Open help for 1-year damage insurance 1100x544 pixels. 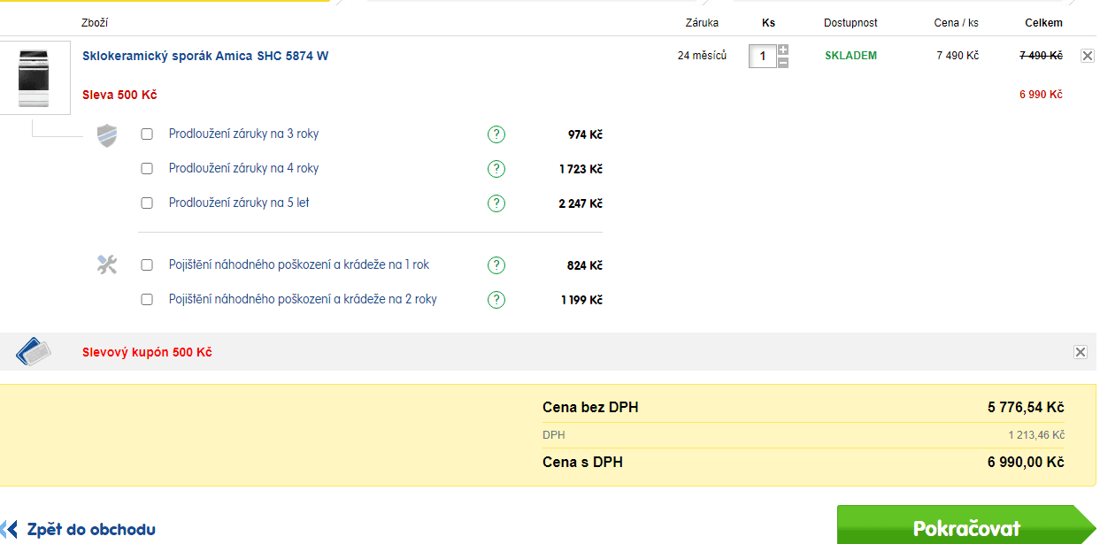[x=496, y=265]
